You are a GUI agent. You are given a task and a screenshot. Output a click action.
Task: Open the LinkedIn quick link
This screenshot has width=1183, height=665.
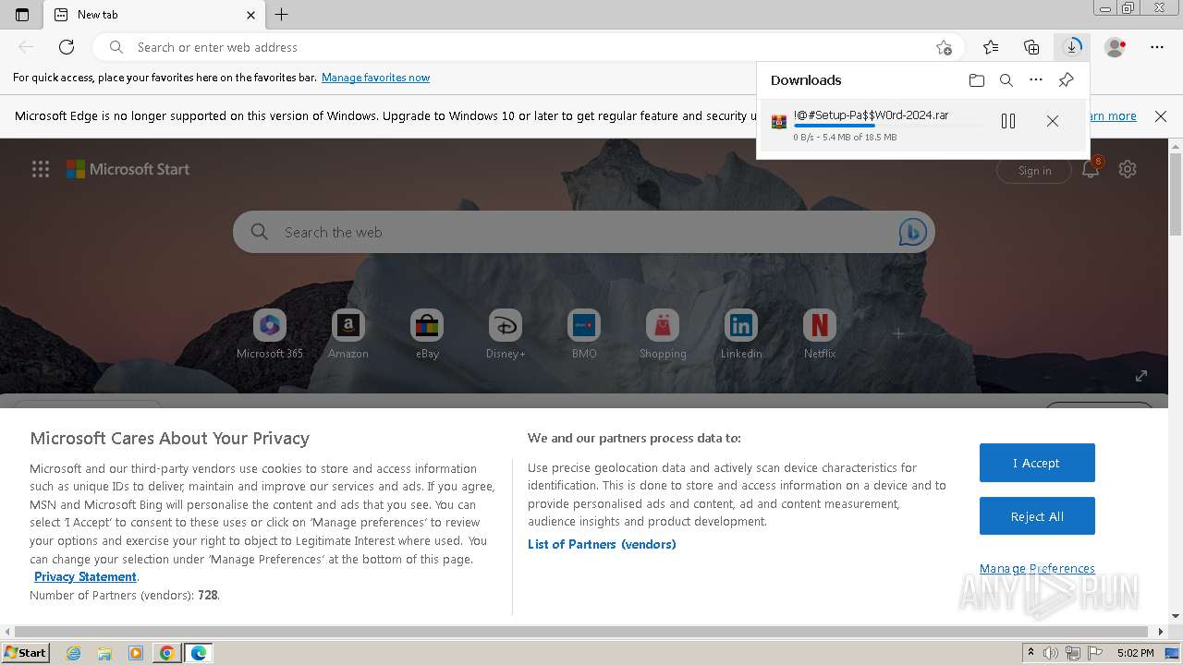pyautogui.click(x=741, y=334)
